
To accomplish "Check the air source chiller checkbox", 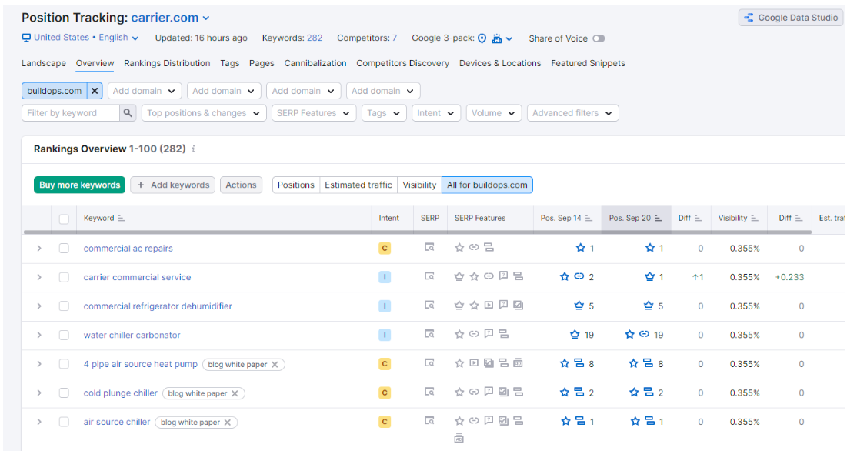I will point(65,422).
